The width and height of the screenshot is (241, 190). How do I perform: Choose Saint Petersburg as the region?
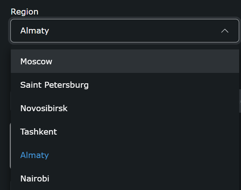(x=54, y=85)
